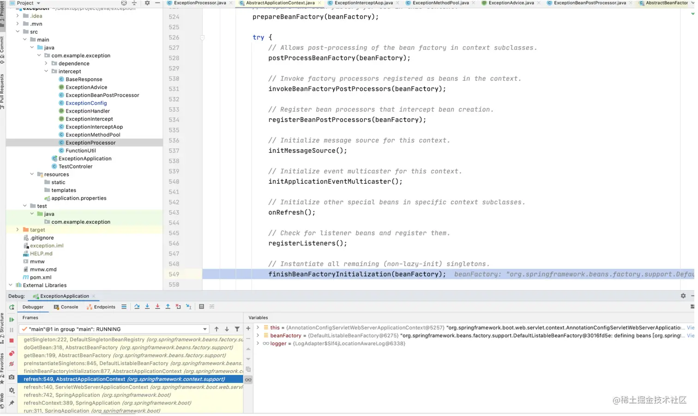Open the ExceptionAdvice.java editor tab

pos(511,3)
